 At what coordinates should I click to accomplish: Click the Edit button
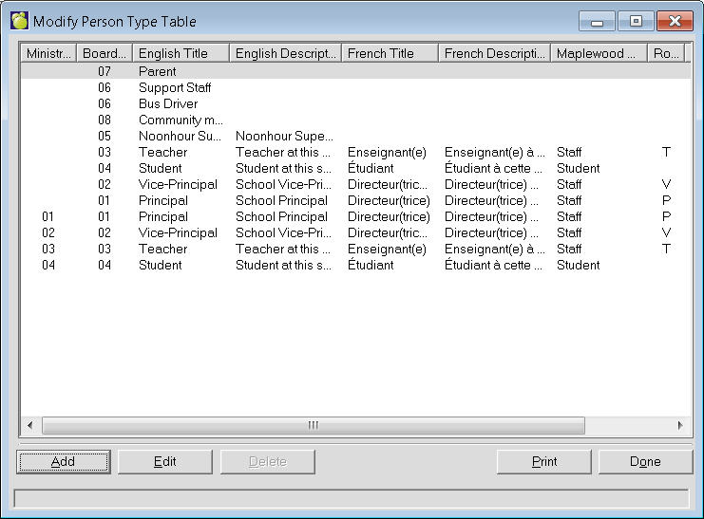(165, 462)
